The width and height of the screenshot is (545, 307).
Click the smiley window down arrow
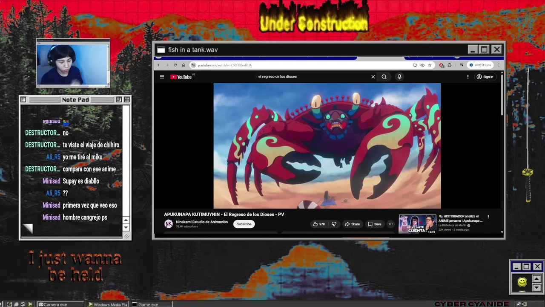tap(536, 288)
